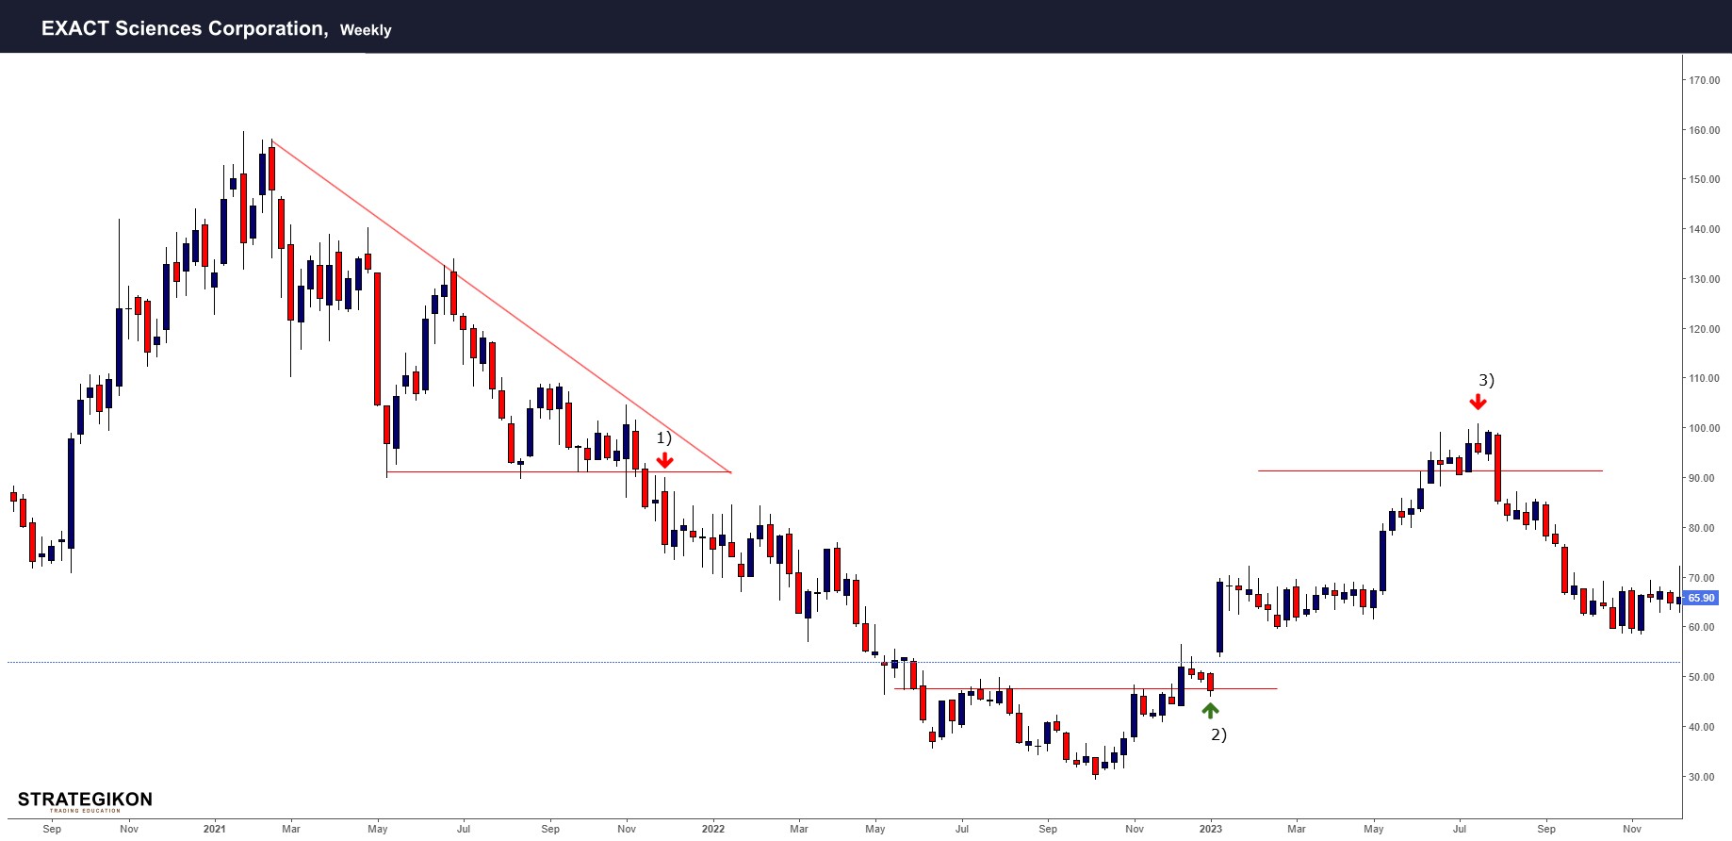Select the 130.00 price axis label

pos(1704,279)
